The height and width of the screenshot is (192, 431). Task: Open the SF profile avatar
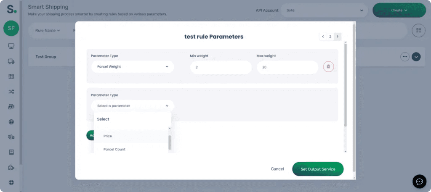(x=11, y=28)
